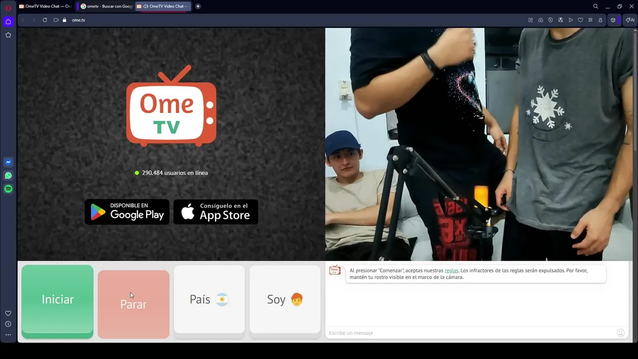
Task: Open the extensions cube icon
Action: pos(613,20)
